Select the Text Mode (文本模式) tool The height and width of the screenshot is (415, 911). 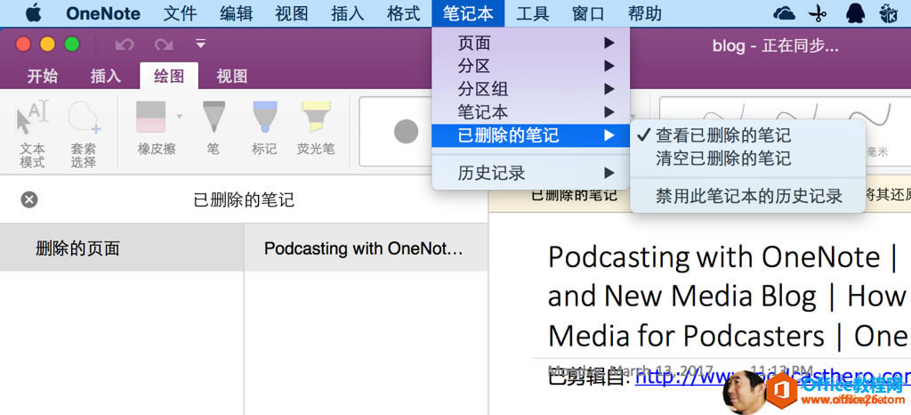coord(32,134)
